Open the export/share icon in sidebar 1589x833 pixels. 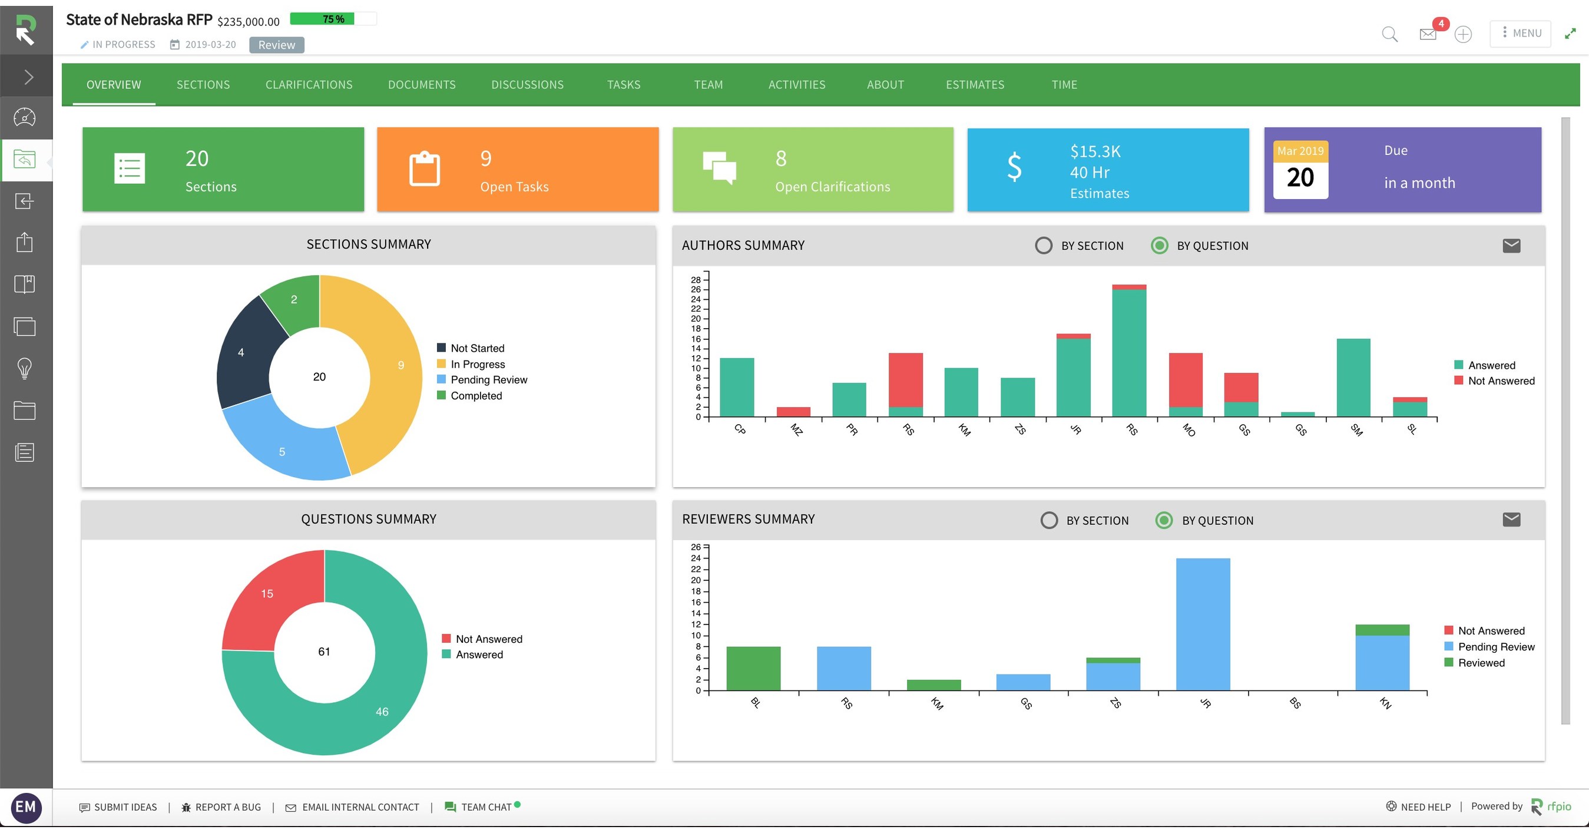point(25,243)
